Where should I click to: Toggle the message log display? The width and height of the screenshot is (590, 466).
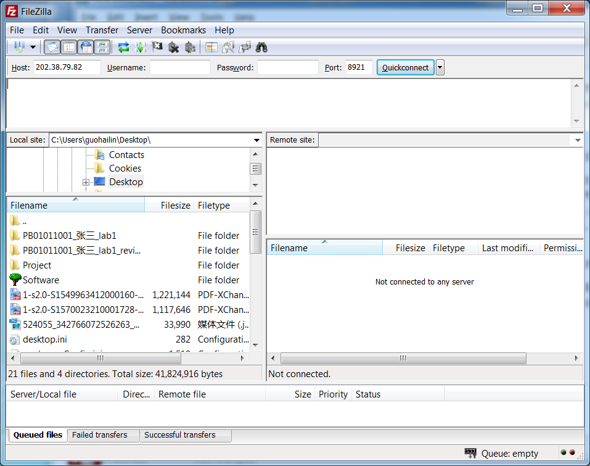[x=52, y=47]
